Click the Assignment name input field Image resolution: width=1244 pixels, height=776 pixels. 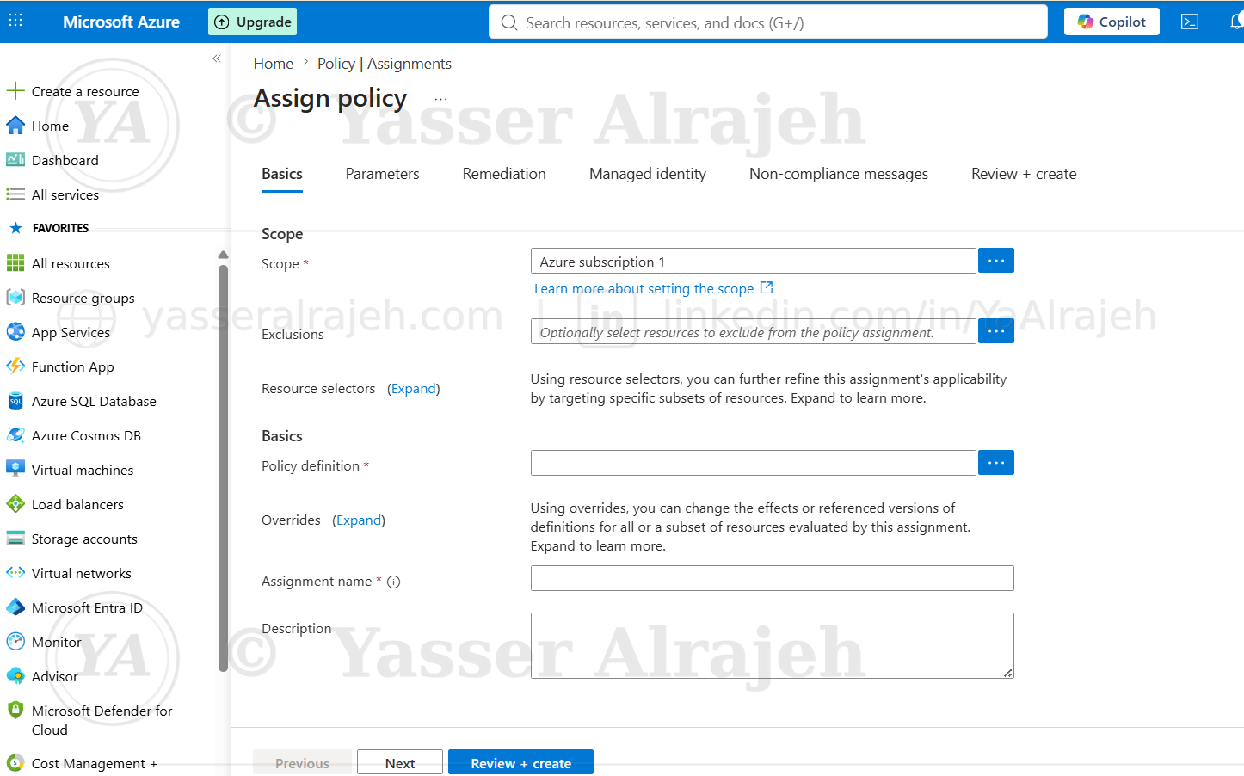tap(773, 578)
